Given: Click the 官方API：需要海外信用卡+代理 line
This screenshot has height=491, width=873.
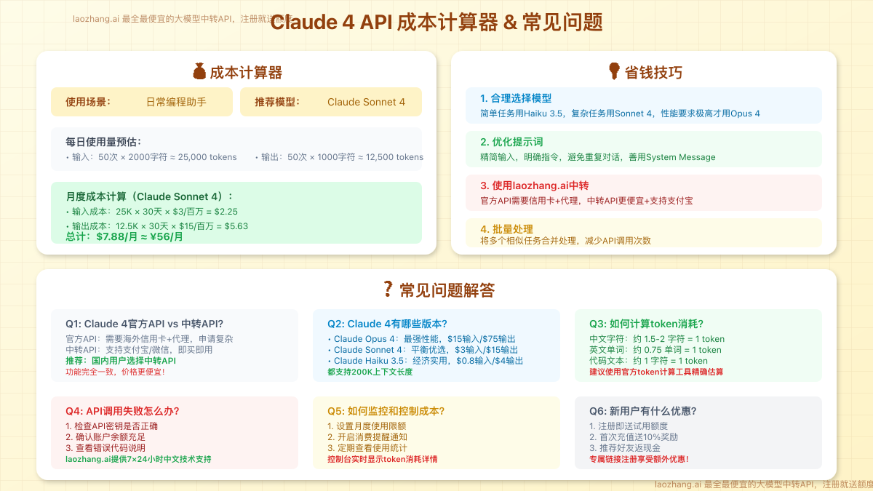Looking at the screenshot, I should coord(149,339).
